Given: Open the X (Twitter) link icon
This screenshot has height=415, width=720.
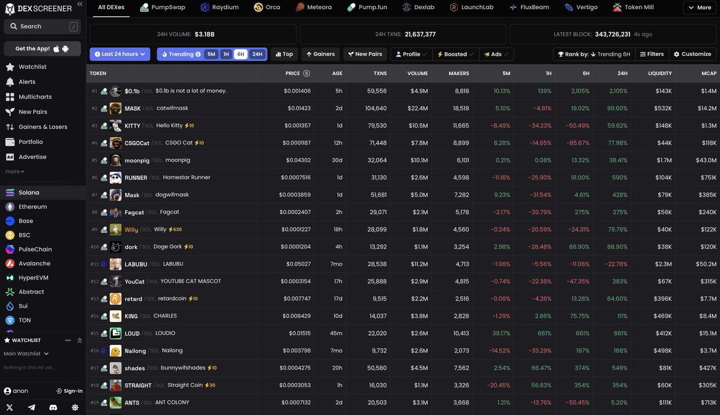Looking at the screenshot, I should (x=11, y=407).
